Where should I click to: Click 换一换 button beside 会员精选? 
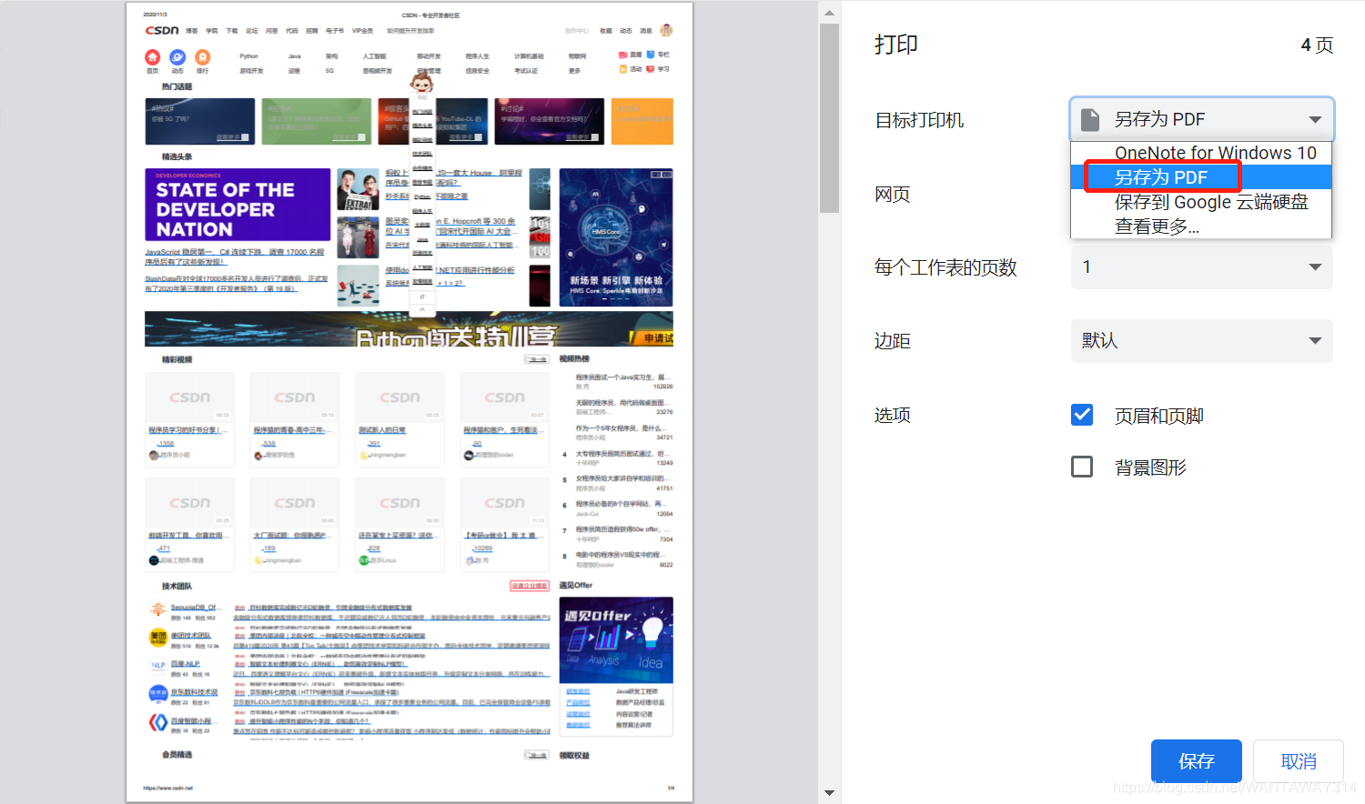(x=537, y=755)
